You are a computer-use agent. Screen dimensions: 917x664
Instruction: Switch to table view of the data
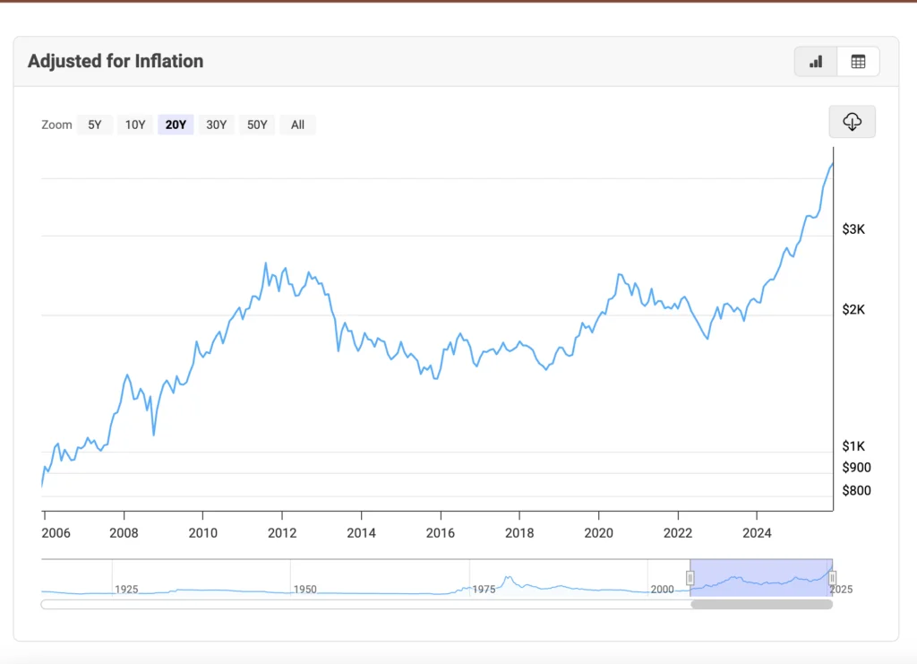pyautogui.click(x=858, y=61)
